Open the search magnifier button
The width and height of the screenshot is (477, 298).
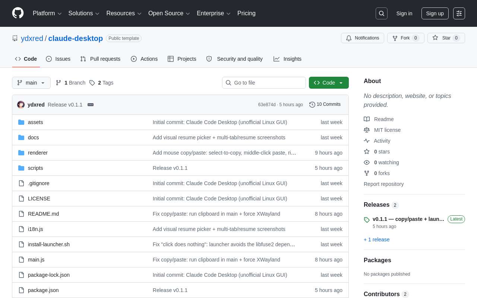[x=382, y=13]
